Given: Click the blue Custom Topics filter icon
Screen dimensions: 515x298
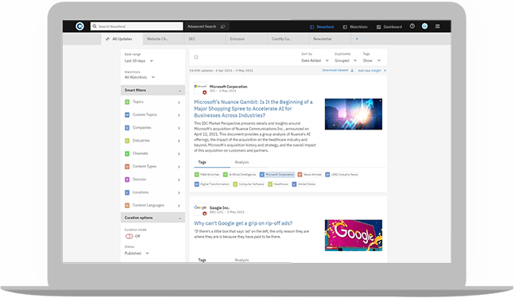Looking at the screenshot, I should point(127,115).
